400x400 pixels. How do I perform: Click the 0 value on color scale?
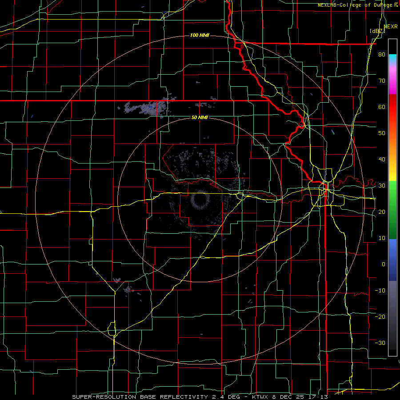[x=384, y=264]
